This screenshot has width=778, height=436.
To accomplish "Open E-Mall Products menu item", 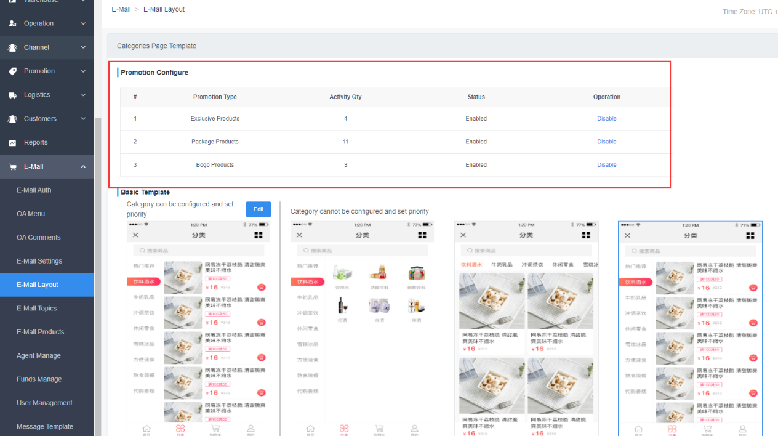I will click(x=40, y=332).
